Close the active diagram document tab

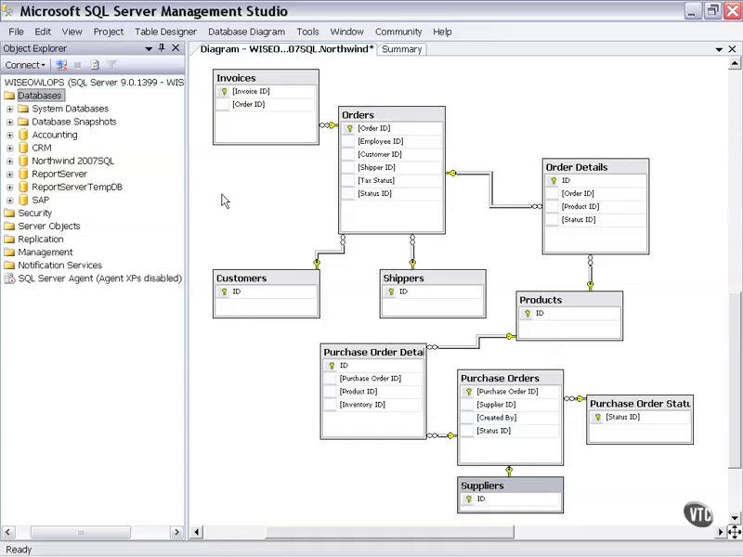tap(732, 49)
